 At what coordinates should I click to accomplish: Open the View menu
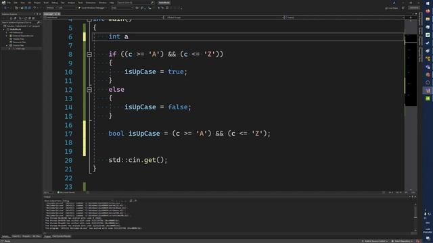point(22,3)
